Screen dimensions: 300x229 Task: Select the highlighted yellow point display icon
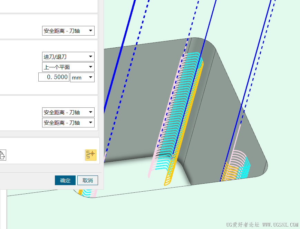coord(90,155)
